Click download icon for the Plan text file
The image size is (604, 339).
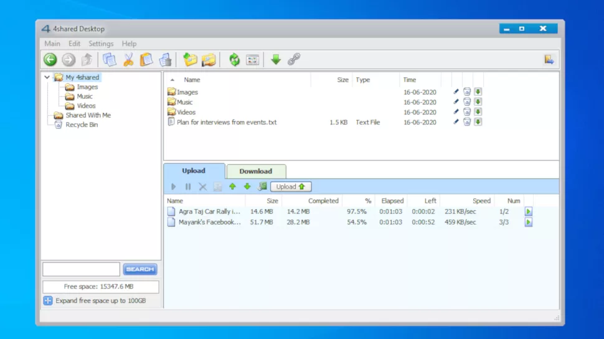click(x=478, y=122)
